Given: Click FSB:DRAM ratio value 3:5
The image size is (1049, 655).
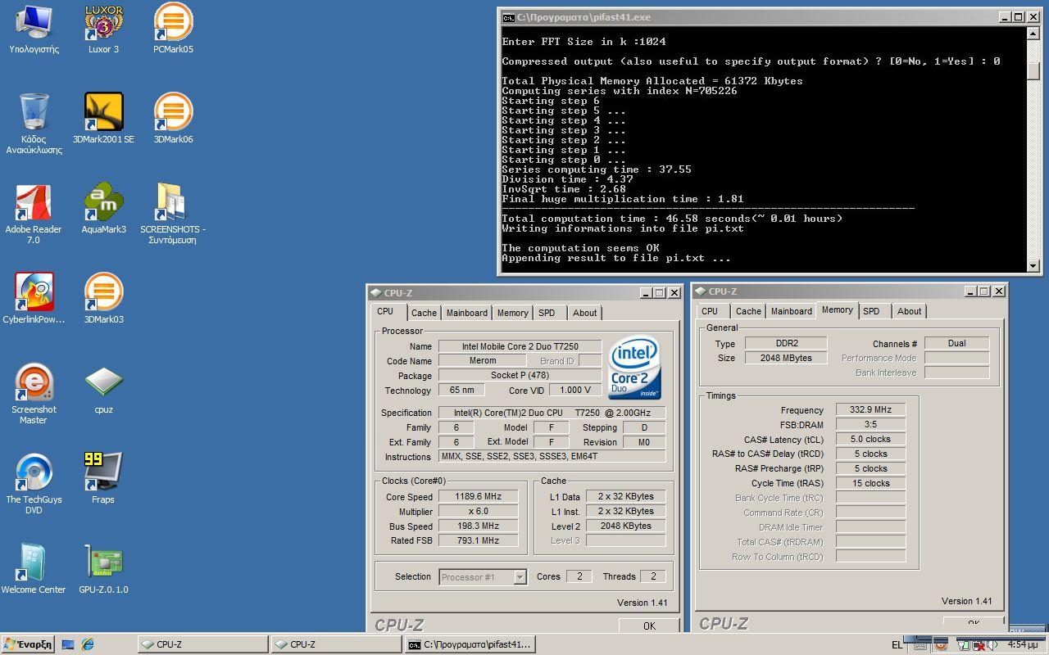Looking at the screenshot, I should pyautogui.click(x=870, y=424).
